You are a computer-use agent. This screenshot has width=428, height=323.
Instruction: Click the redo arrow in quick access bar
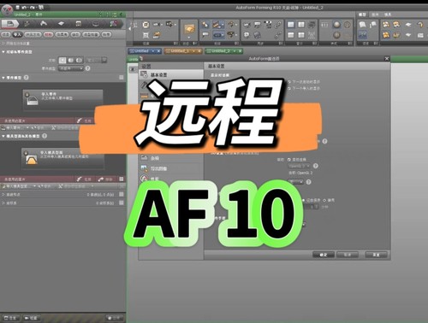click(32, 7)
